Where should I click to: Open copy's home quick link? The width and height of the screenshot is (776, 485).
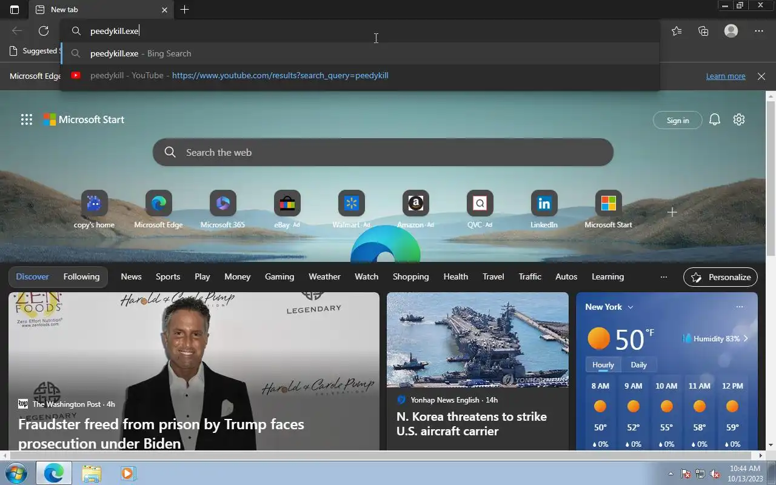click(x=94, y=210)
